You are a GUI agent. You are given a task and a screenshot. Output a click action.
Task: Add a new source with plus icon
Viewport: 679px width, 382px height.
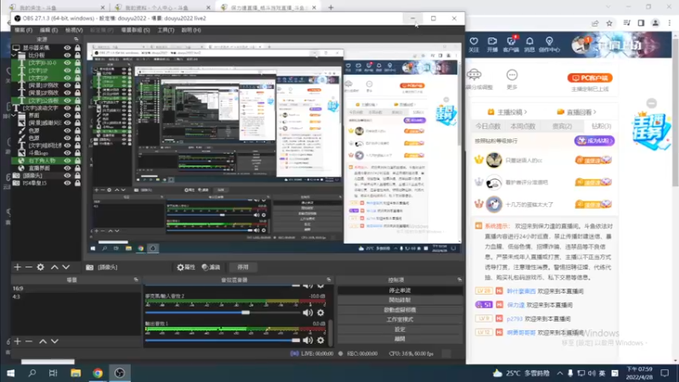click(17, 267)
